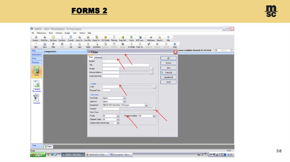Click the Windows start button
The image size is (290, 162).
pos(38,155)
